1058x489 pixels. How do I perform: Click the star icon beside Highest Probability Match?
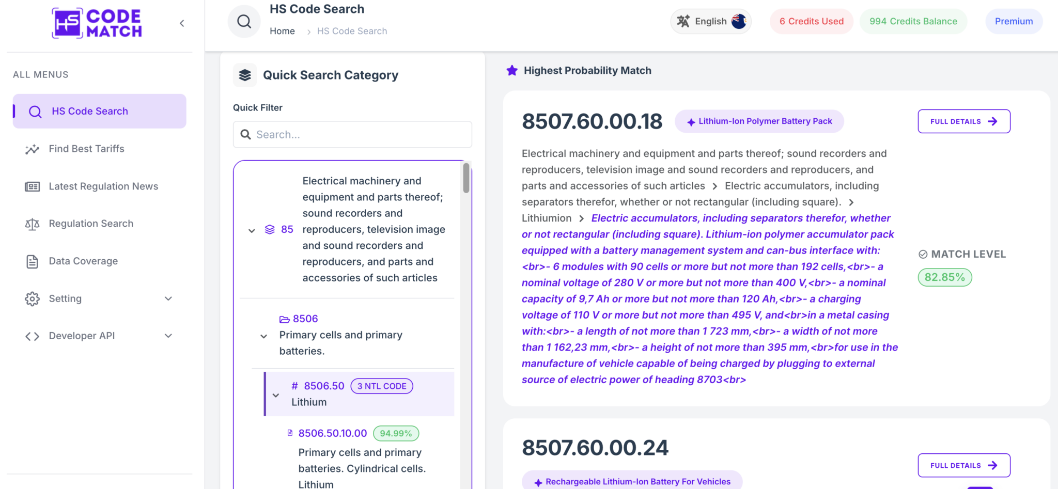512,70
